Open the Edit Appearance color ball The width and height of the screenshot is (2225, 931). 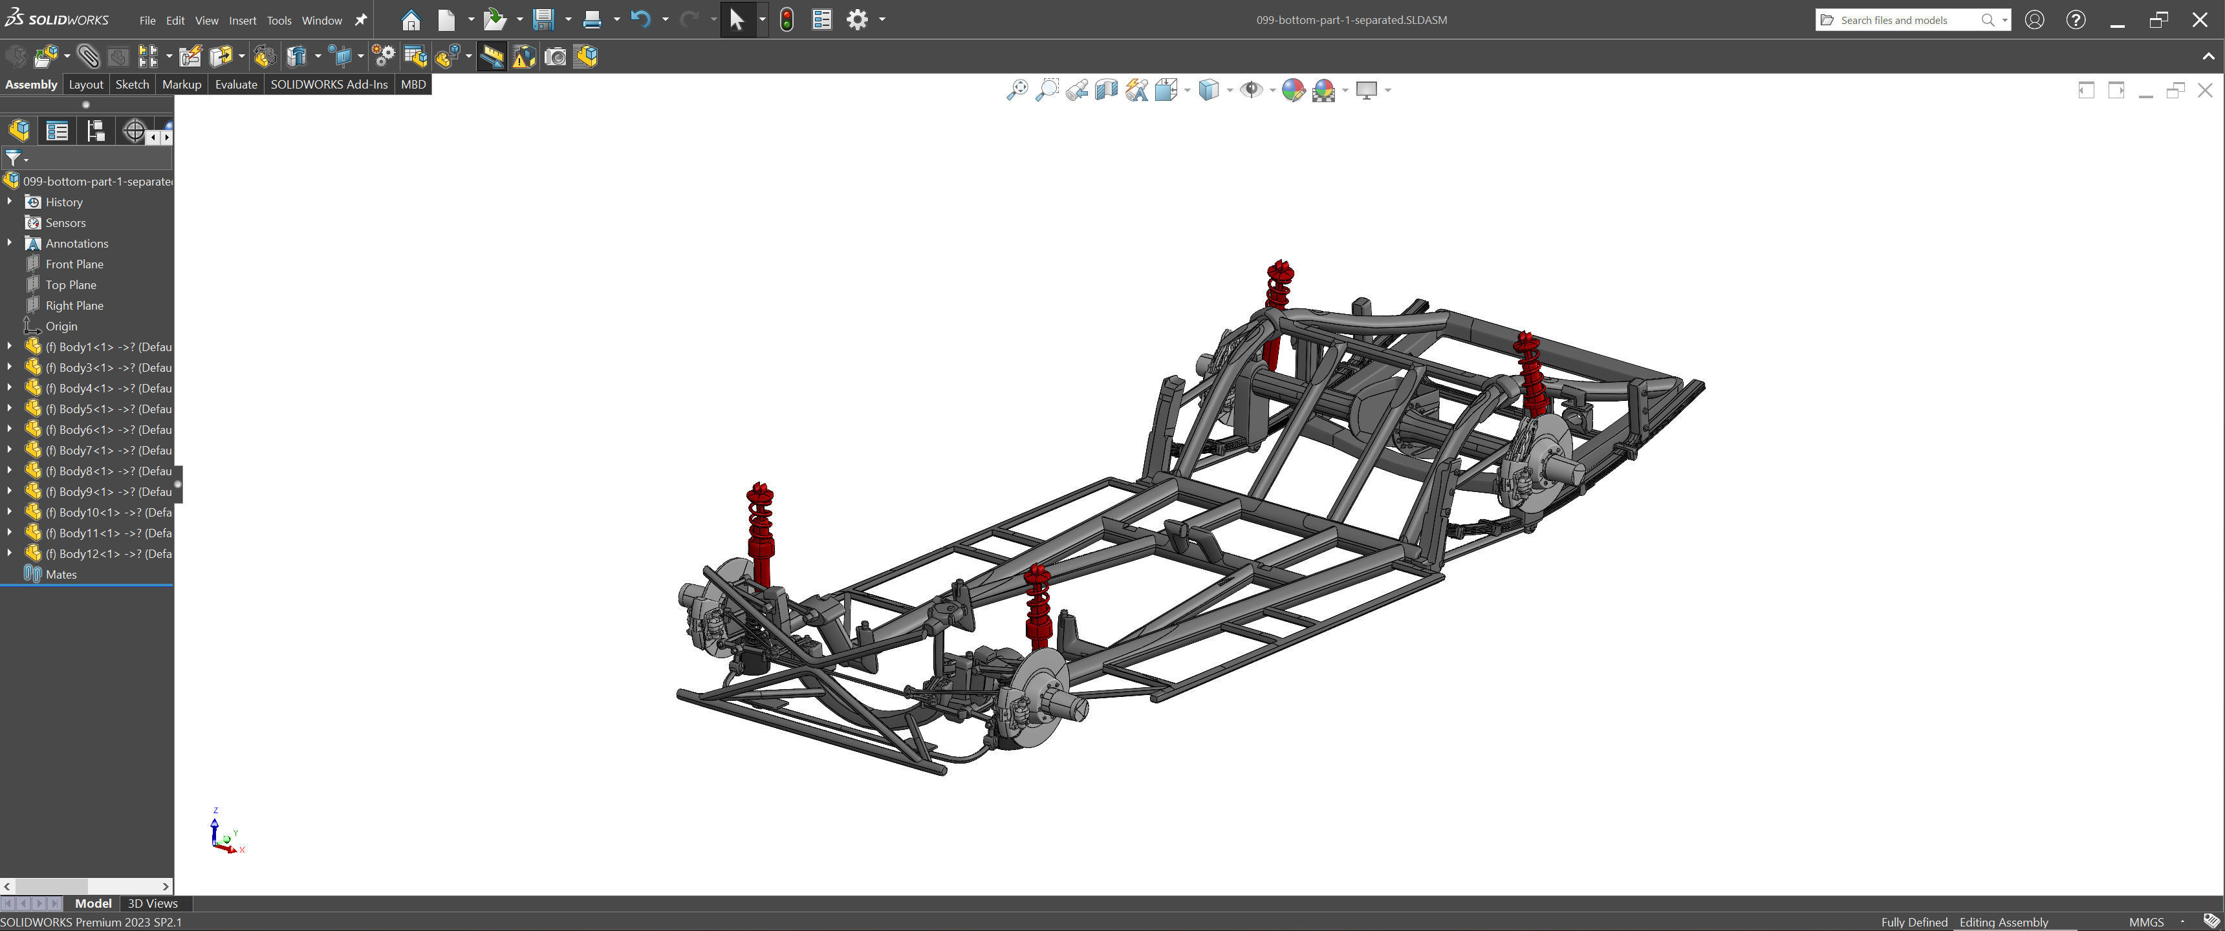coord(1292,90)
